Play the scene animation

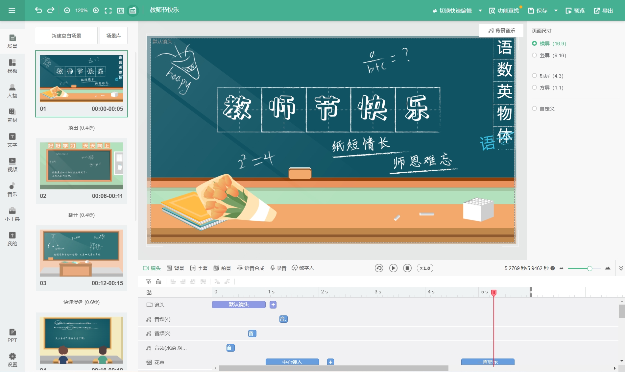[x=393, y=268]
